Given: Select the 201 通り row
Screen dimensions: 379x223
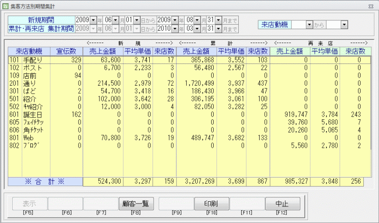Looking at the screenshot, I should pyautogui.click(x=189, y=83).
